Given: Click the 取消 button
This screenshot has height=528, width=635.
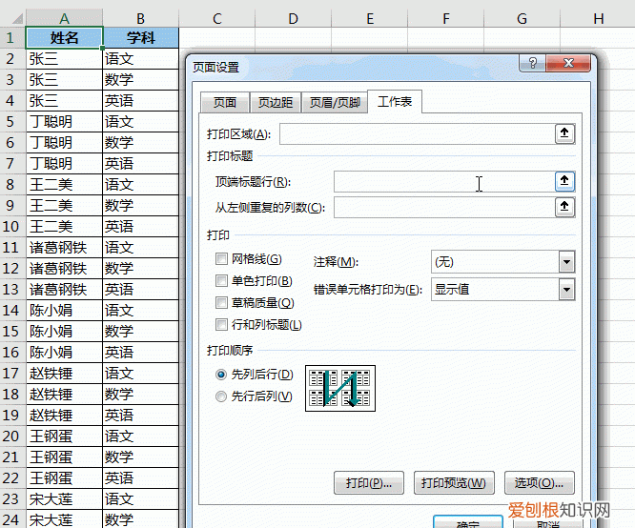Looking at the screenshot, I should pos(547,522).
